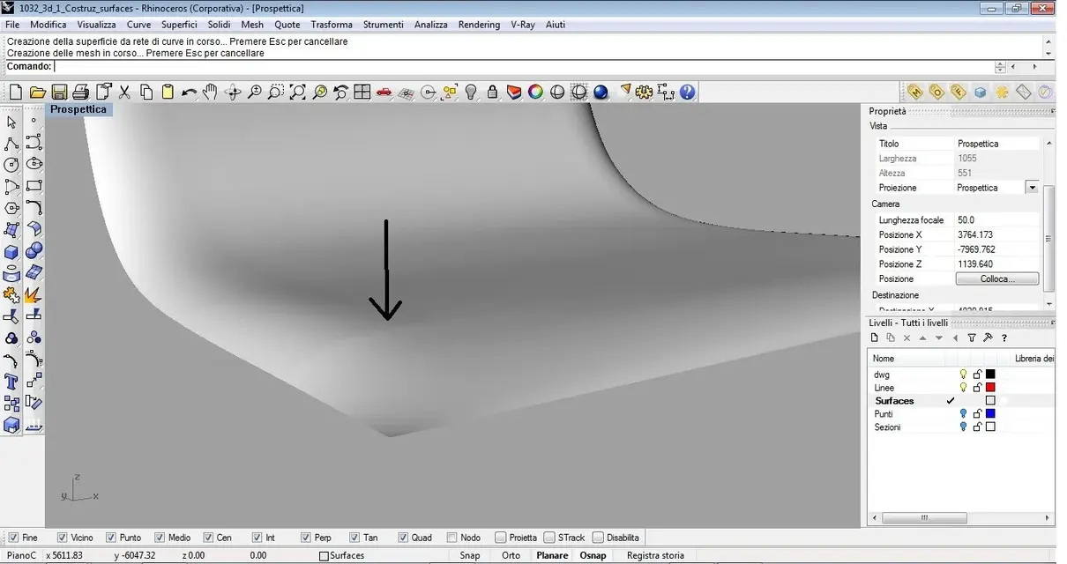
Task: Toggle the Nodo osnap checkbox
Action: [452, 538]
